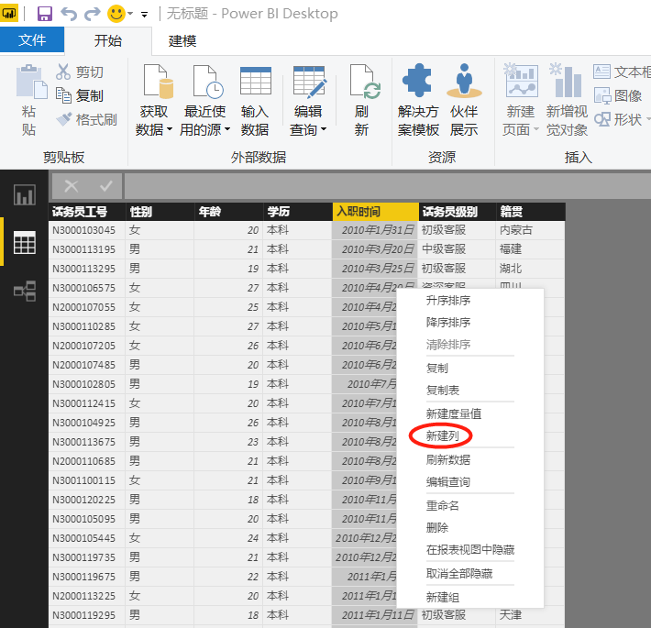Insert a 文本框 text box
651x628 pixels.
pyautogui.click(x=622, y=72)
